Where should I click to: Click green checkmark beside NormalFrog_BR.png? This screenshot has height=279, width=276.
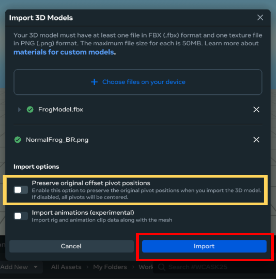click(18, 140)
